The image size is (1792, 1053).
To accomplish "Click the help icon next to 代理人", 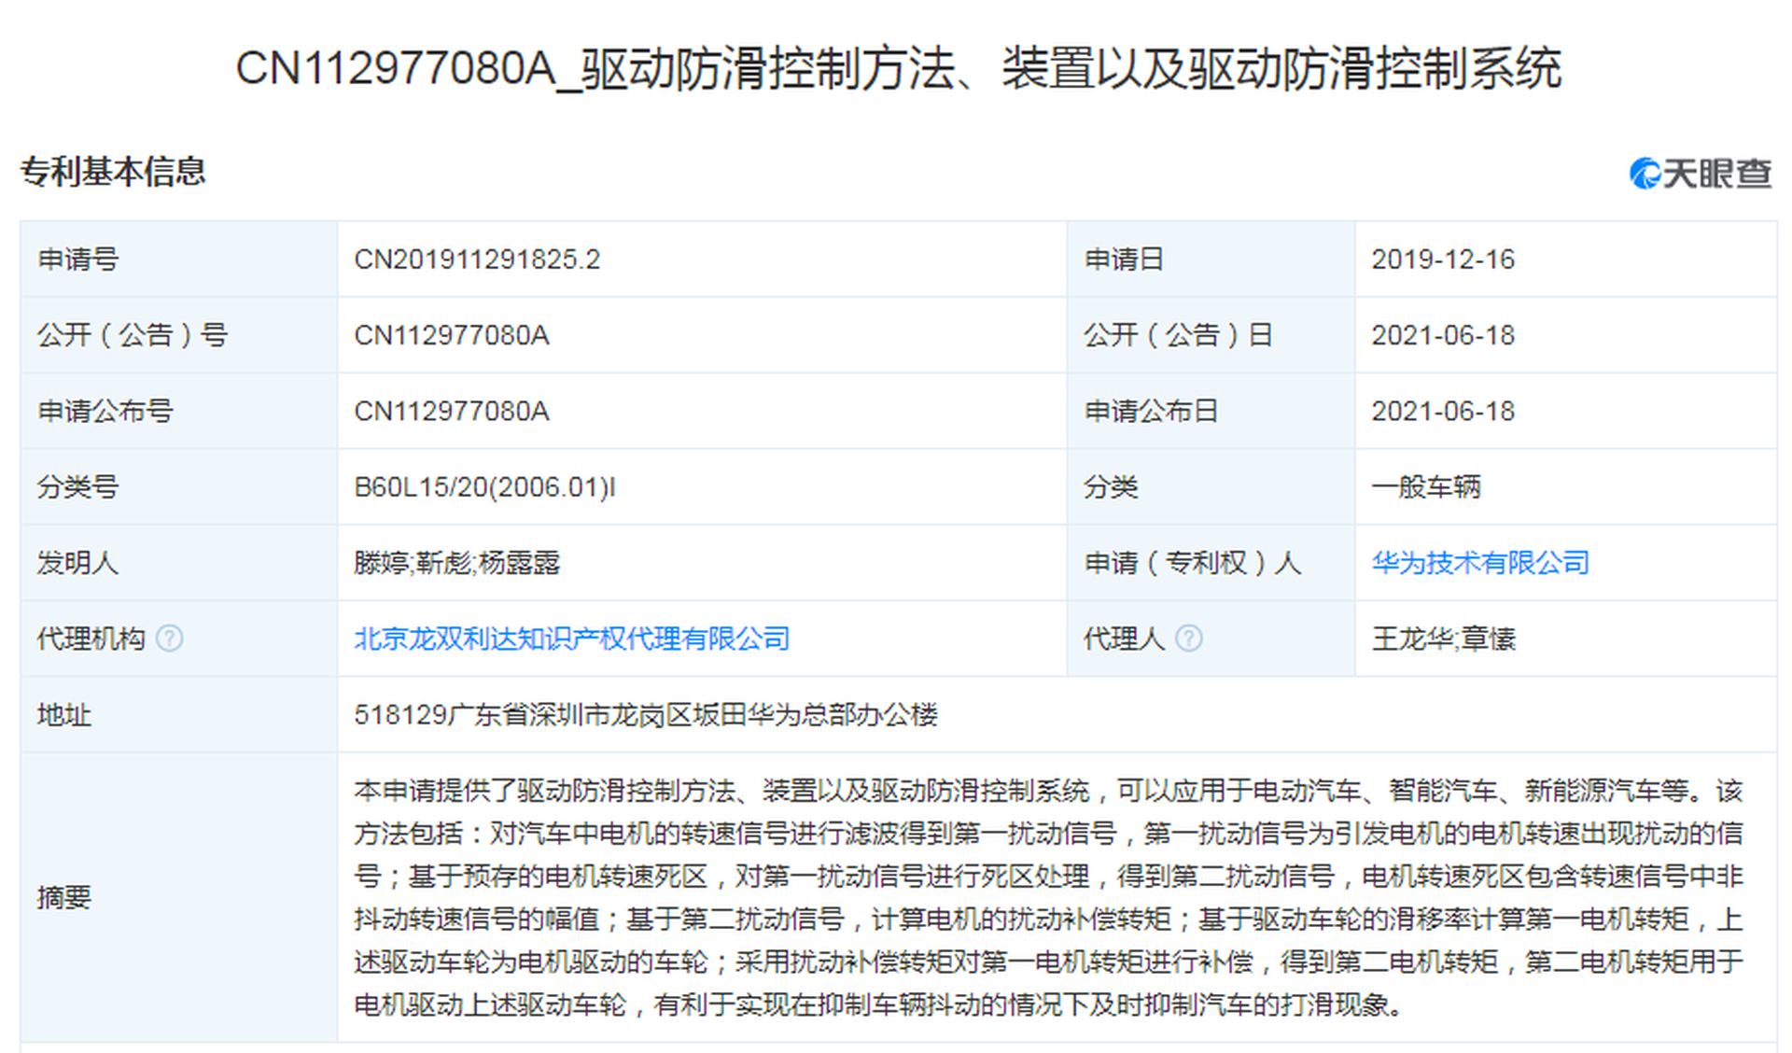I will tap(1188, 639).
